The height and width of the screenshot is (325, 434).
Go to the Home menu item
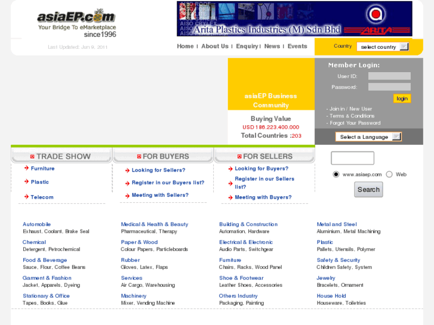click(185, 46)
